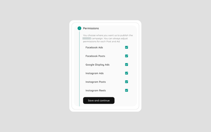Uncheck the Facebook Ads checkbox
Screen dimensions: 211x132
click(x=127, y=47)
